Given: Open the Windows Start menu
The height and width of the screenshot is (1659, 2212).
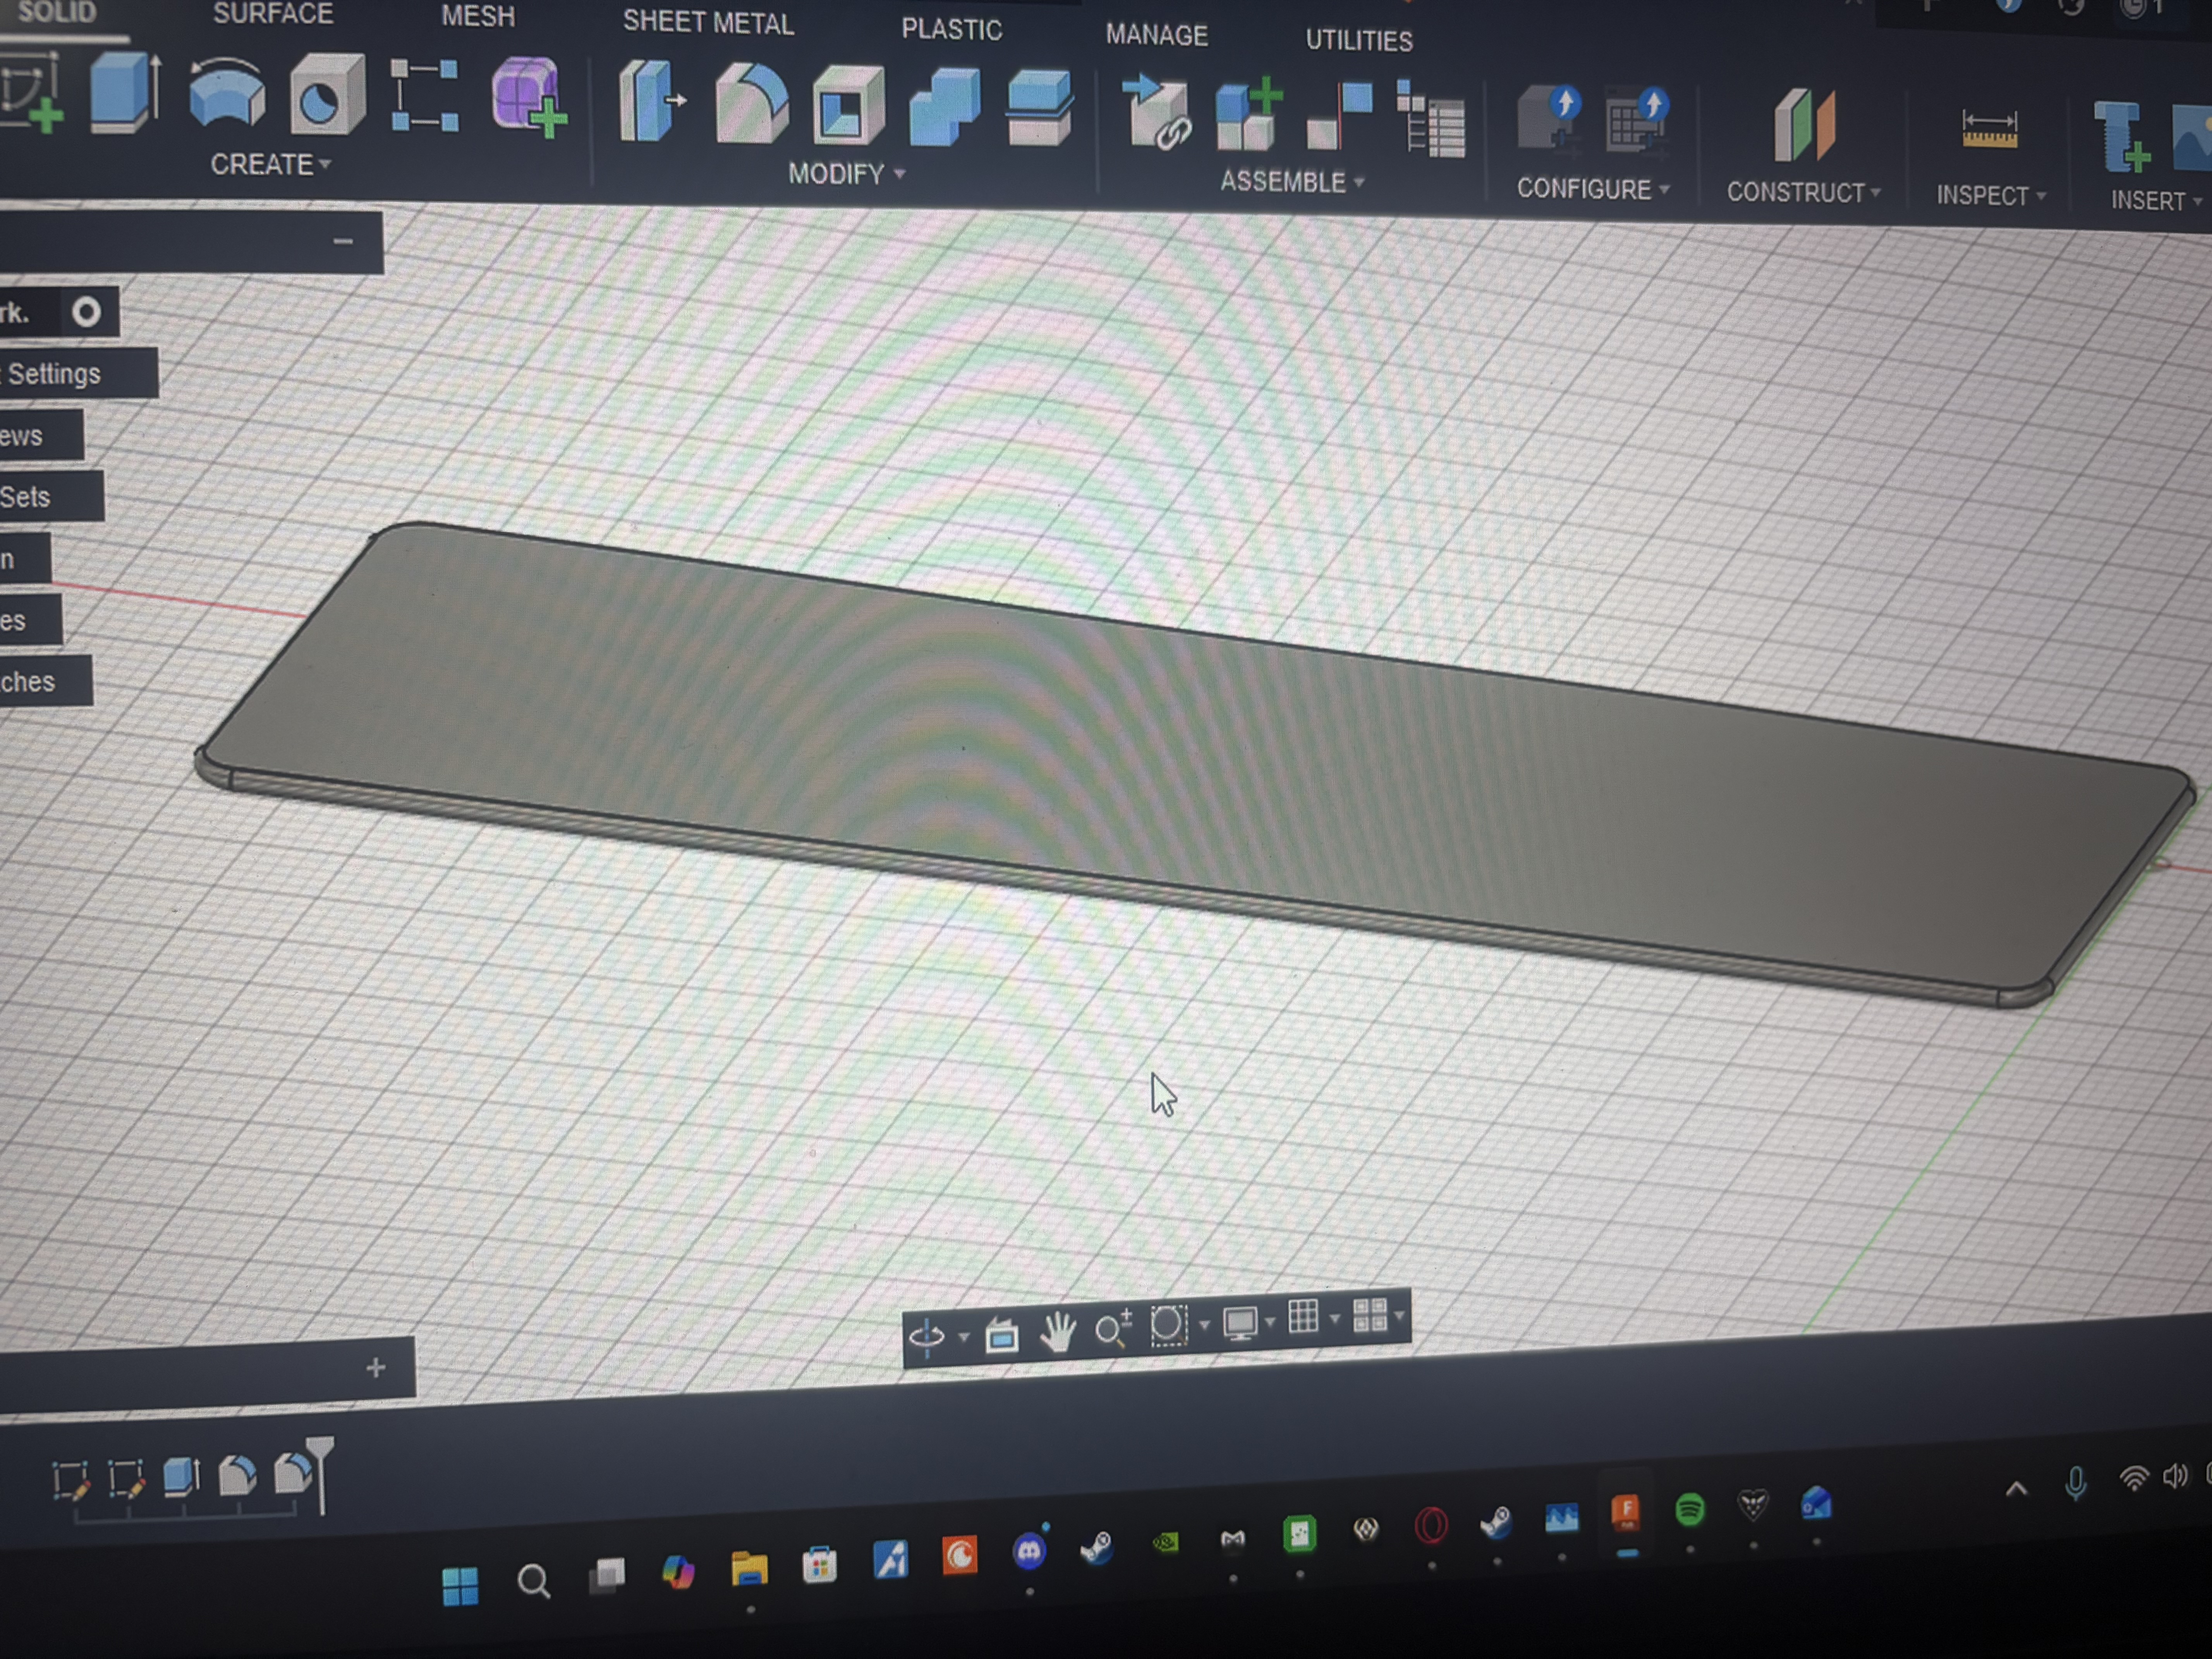Looking at the screenshot, I should pos(460,1586).
